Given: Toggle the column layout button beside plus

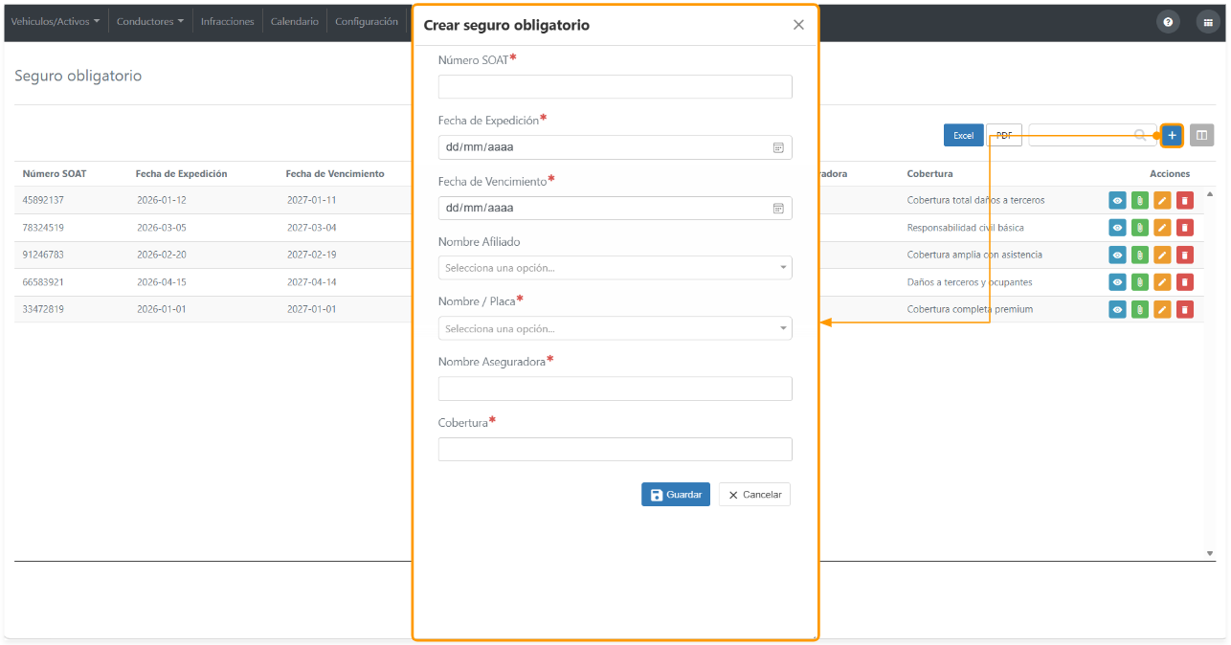Looking at the screenshot, I should coord(1202,136).
